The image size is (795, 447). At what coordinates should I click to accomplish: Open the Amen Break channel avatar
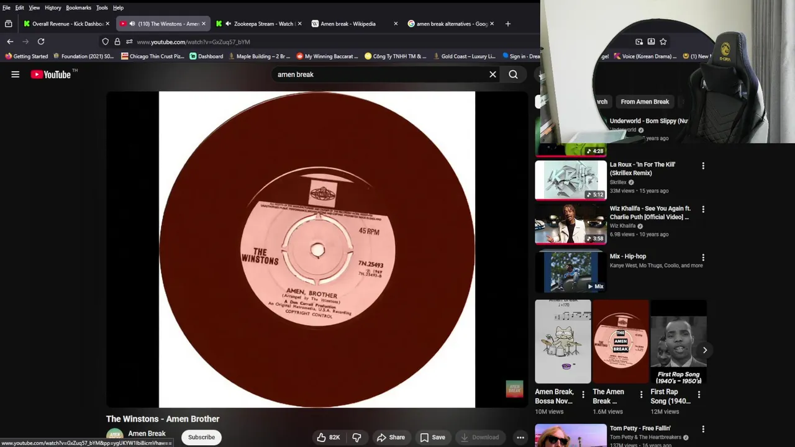tap(114, 437)
